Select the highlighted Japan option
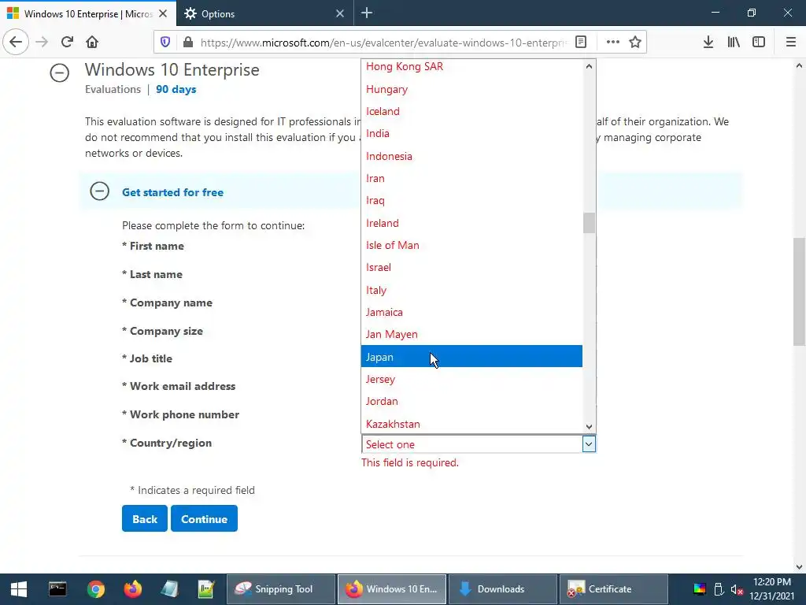The height and width of the screenshot is (605, 806). coord(471,357)
